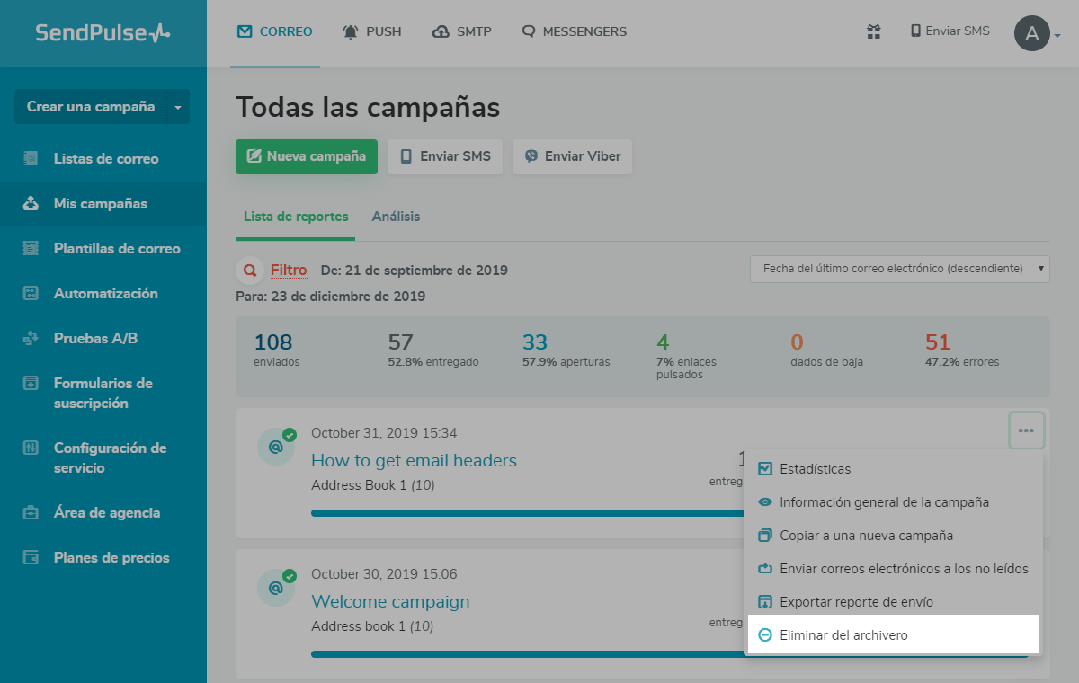Click the Automatización sidebar icon
This screenshot has height=683, width=1079.
coord(31,293)
